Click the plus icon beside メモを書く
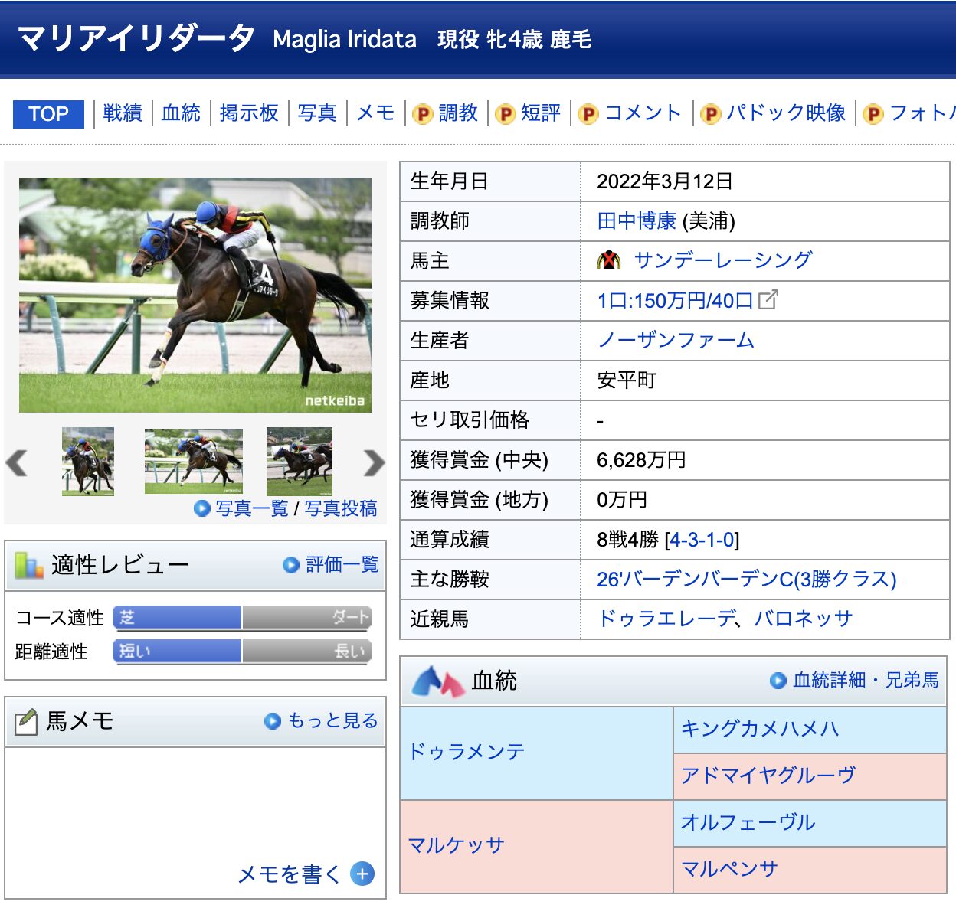The width and height of the screenshot is (956, 908). coord(362,874)
